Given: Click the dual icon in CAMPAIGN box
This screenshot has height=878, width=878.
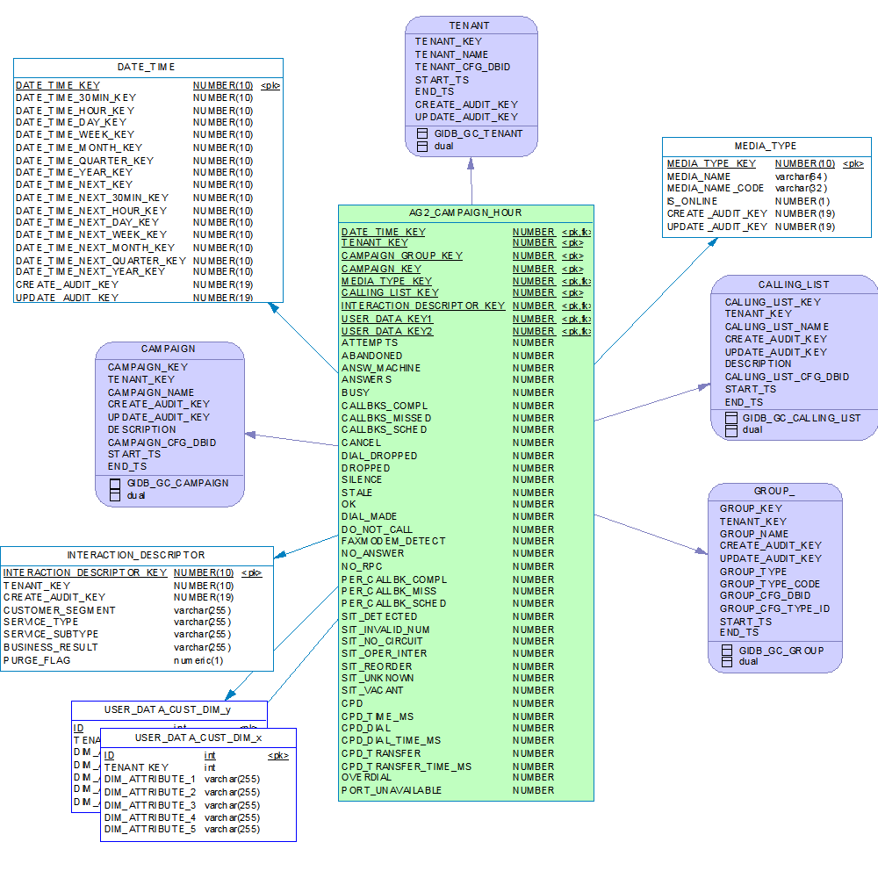Looking at the screenshot, I should click(x=114, y=495).
